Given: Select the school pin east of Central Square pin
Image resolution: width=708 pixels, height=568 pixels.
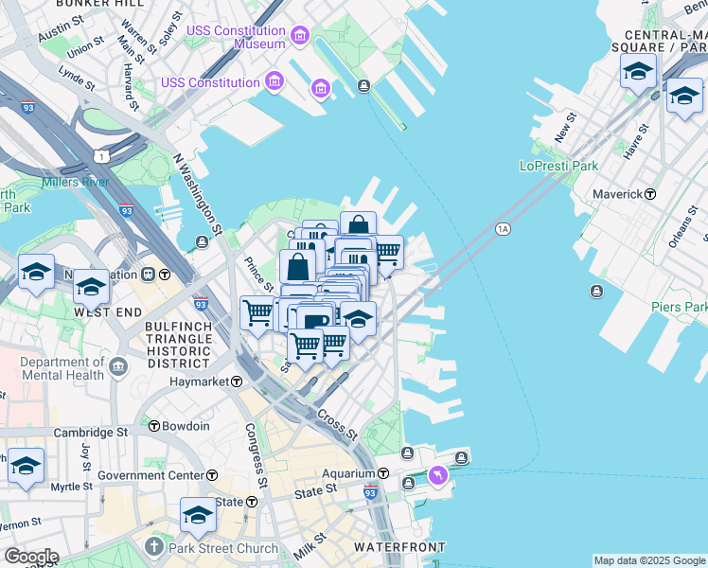Looking at the screenshot, I should point(684,98).
